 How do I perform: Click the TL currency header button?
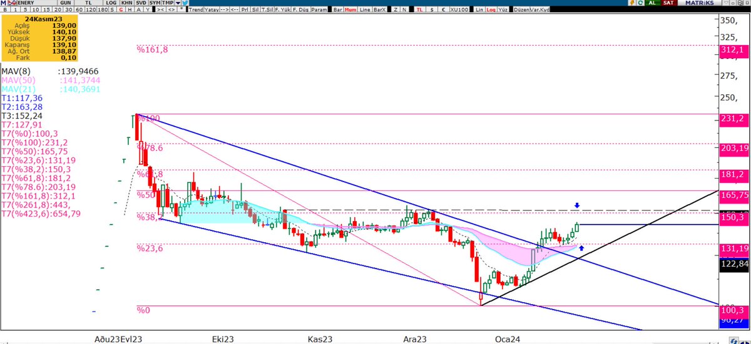click(88, 4)
